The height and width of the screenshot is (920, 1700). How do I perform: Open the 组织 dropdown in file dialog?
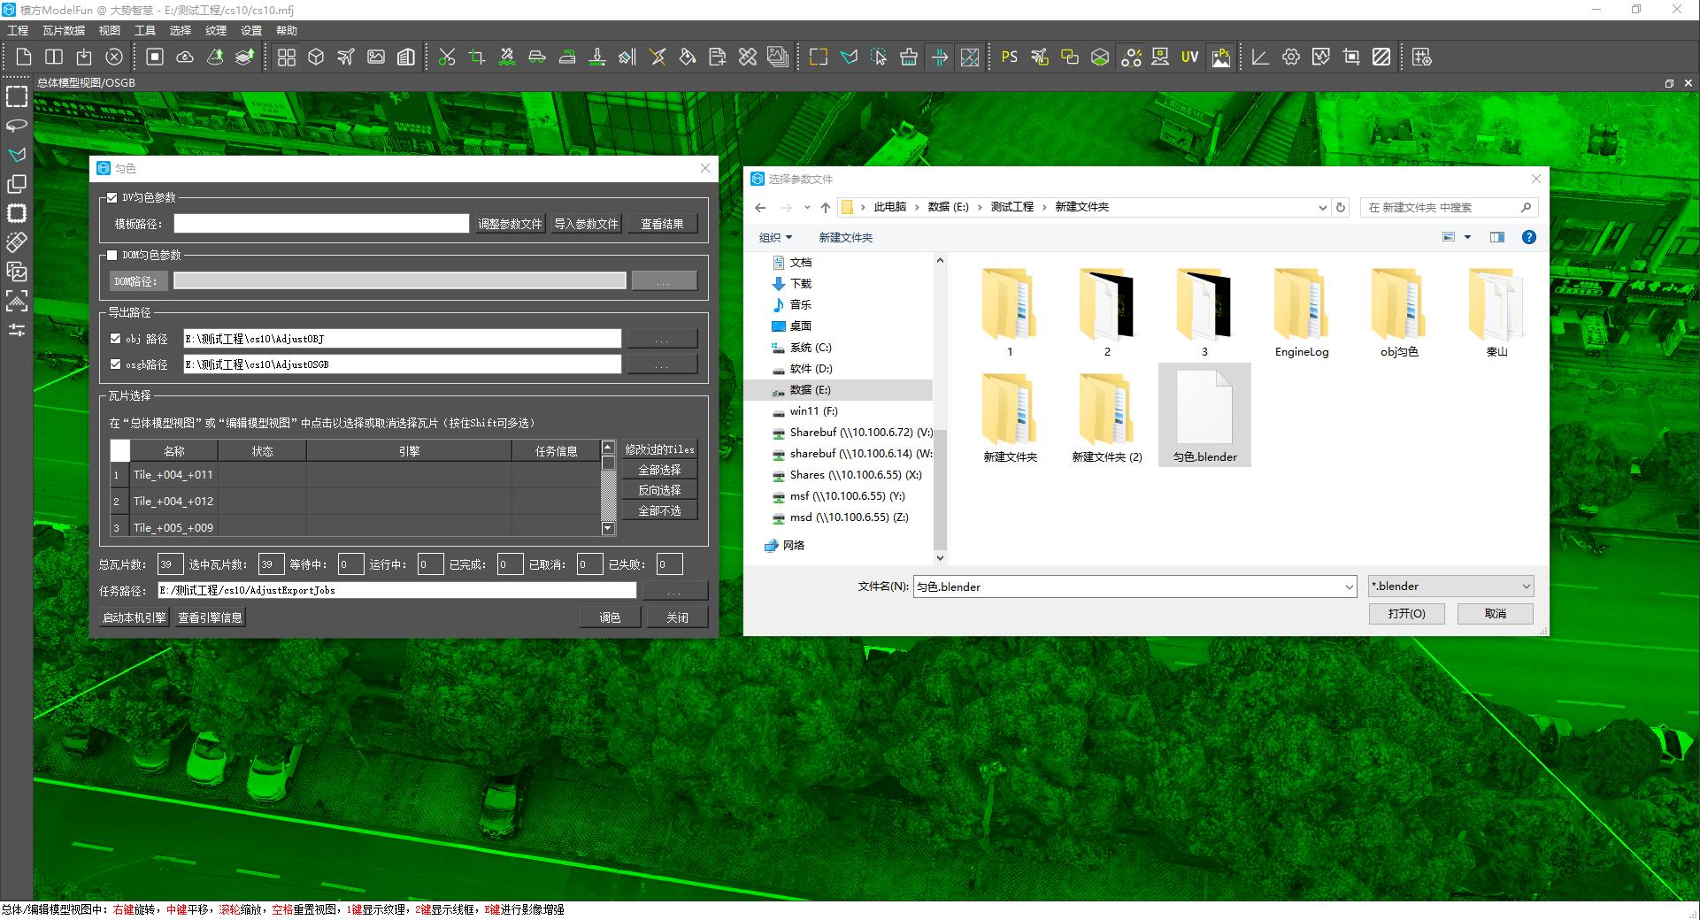point(775,237)
